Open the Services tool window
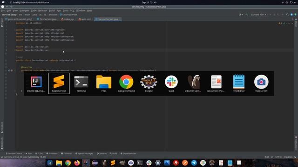This screenshot has width=298, height=167. [x=102, y=154]
